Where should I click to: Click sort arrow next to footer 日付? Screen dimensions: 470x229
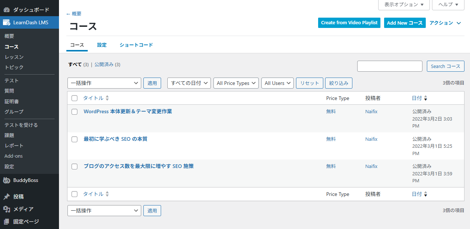click(x=425, y=194)
